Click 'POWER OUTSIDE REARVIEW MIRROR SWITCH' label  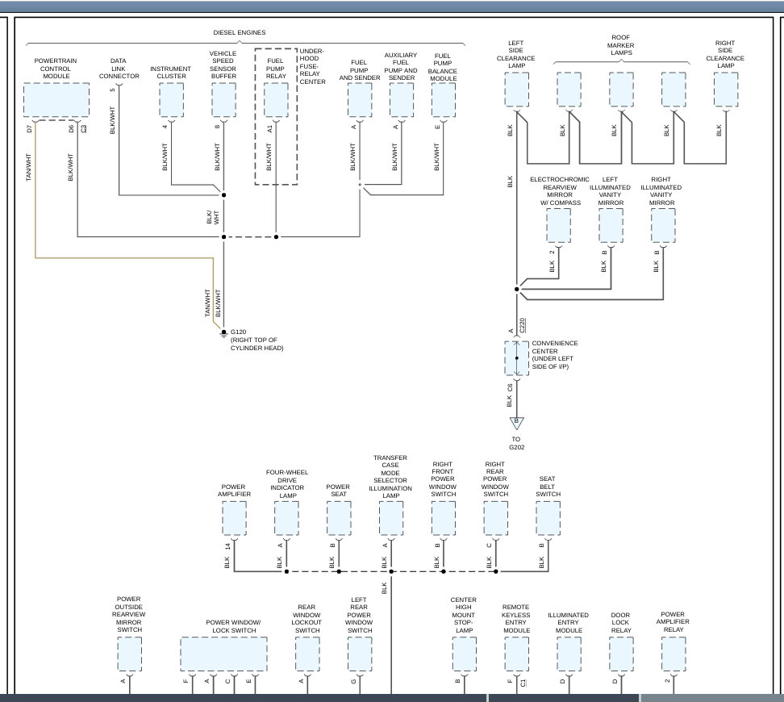tap(129, 614)
